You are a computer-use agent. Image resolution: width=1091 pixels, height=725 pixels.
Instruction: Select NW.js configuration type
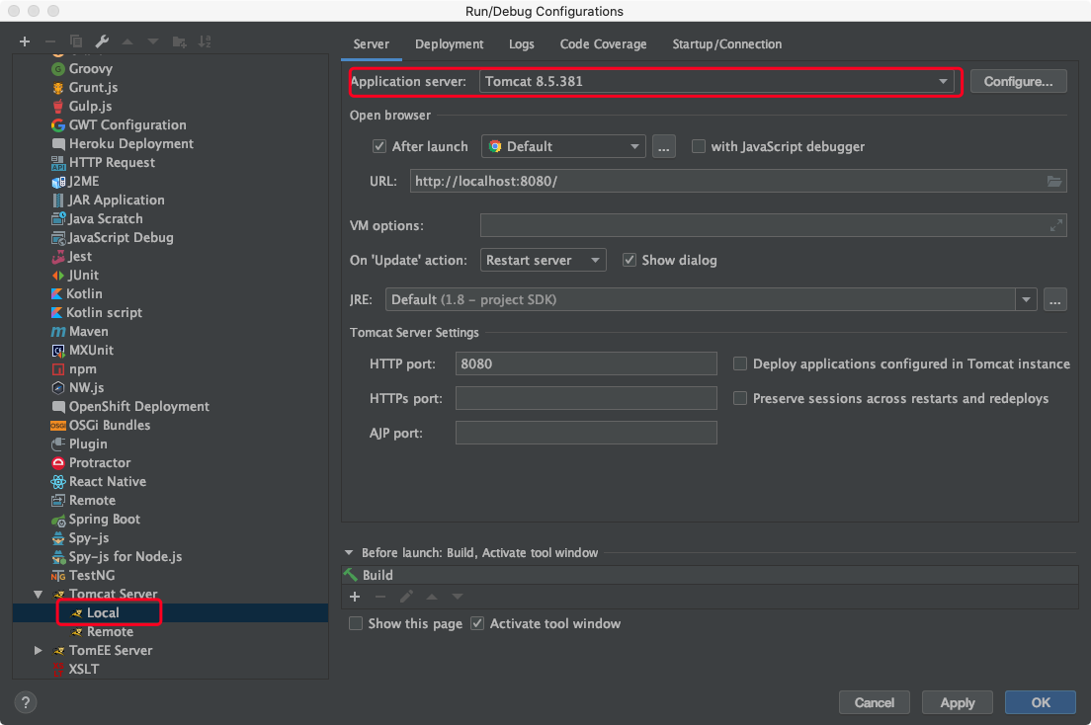(x=86, y=388)
